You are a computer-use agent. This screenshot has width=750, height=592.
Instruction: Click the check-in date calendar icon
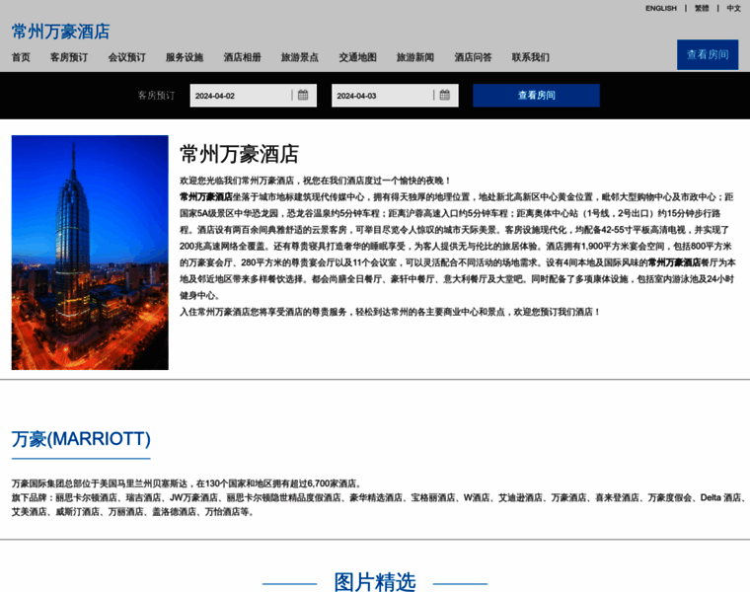[x=303, y=96]
